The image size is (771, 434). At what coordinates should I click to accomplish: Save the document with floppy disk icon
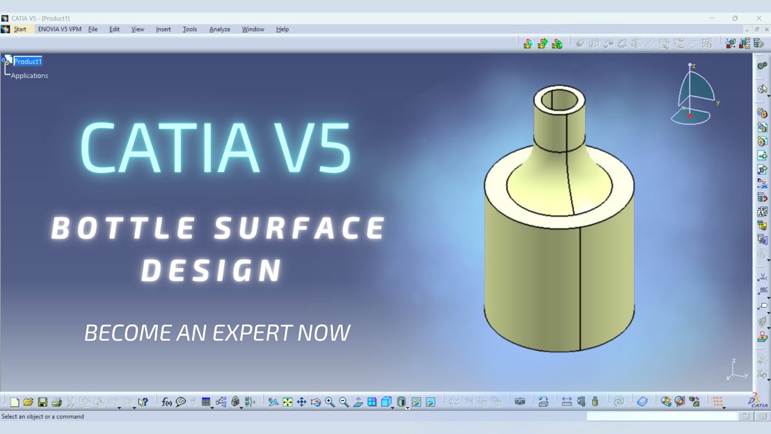(42, 402)
